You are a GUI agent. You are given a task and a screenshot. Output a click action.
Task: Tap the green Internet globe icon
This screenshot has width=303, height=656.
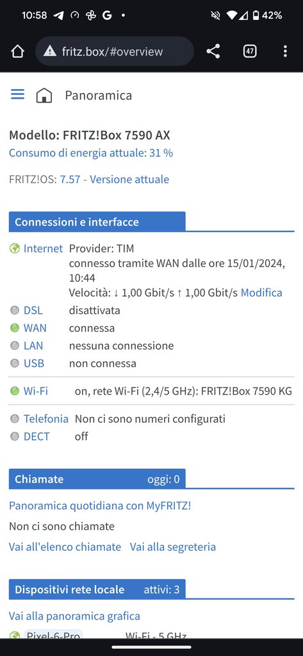coord(15,249)
